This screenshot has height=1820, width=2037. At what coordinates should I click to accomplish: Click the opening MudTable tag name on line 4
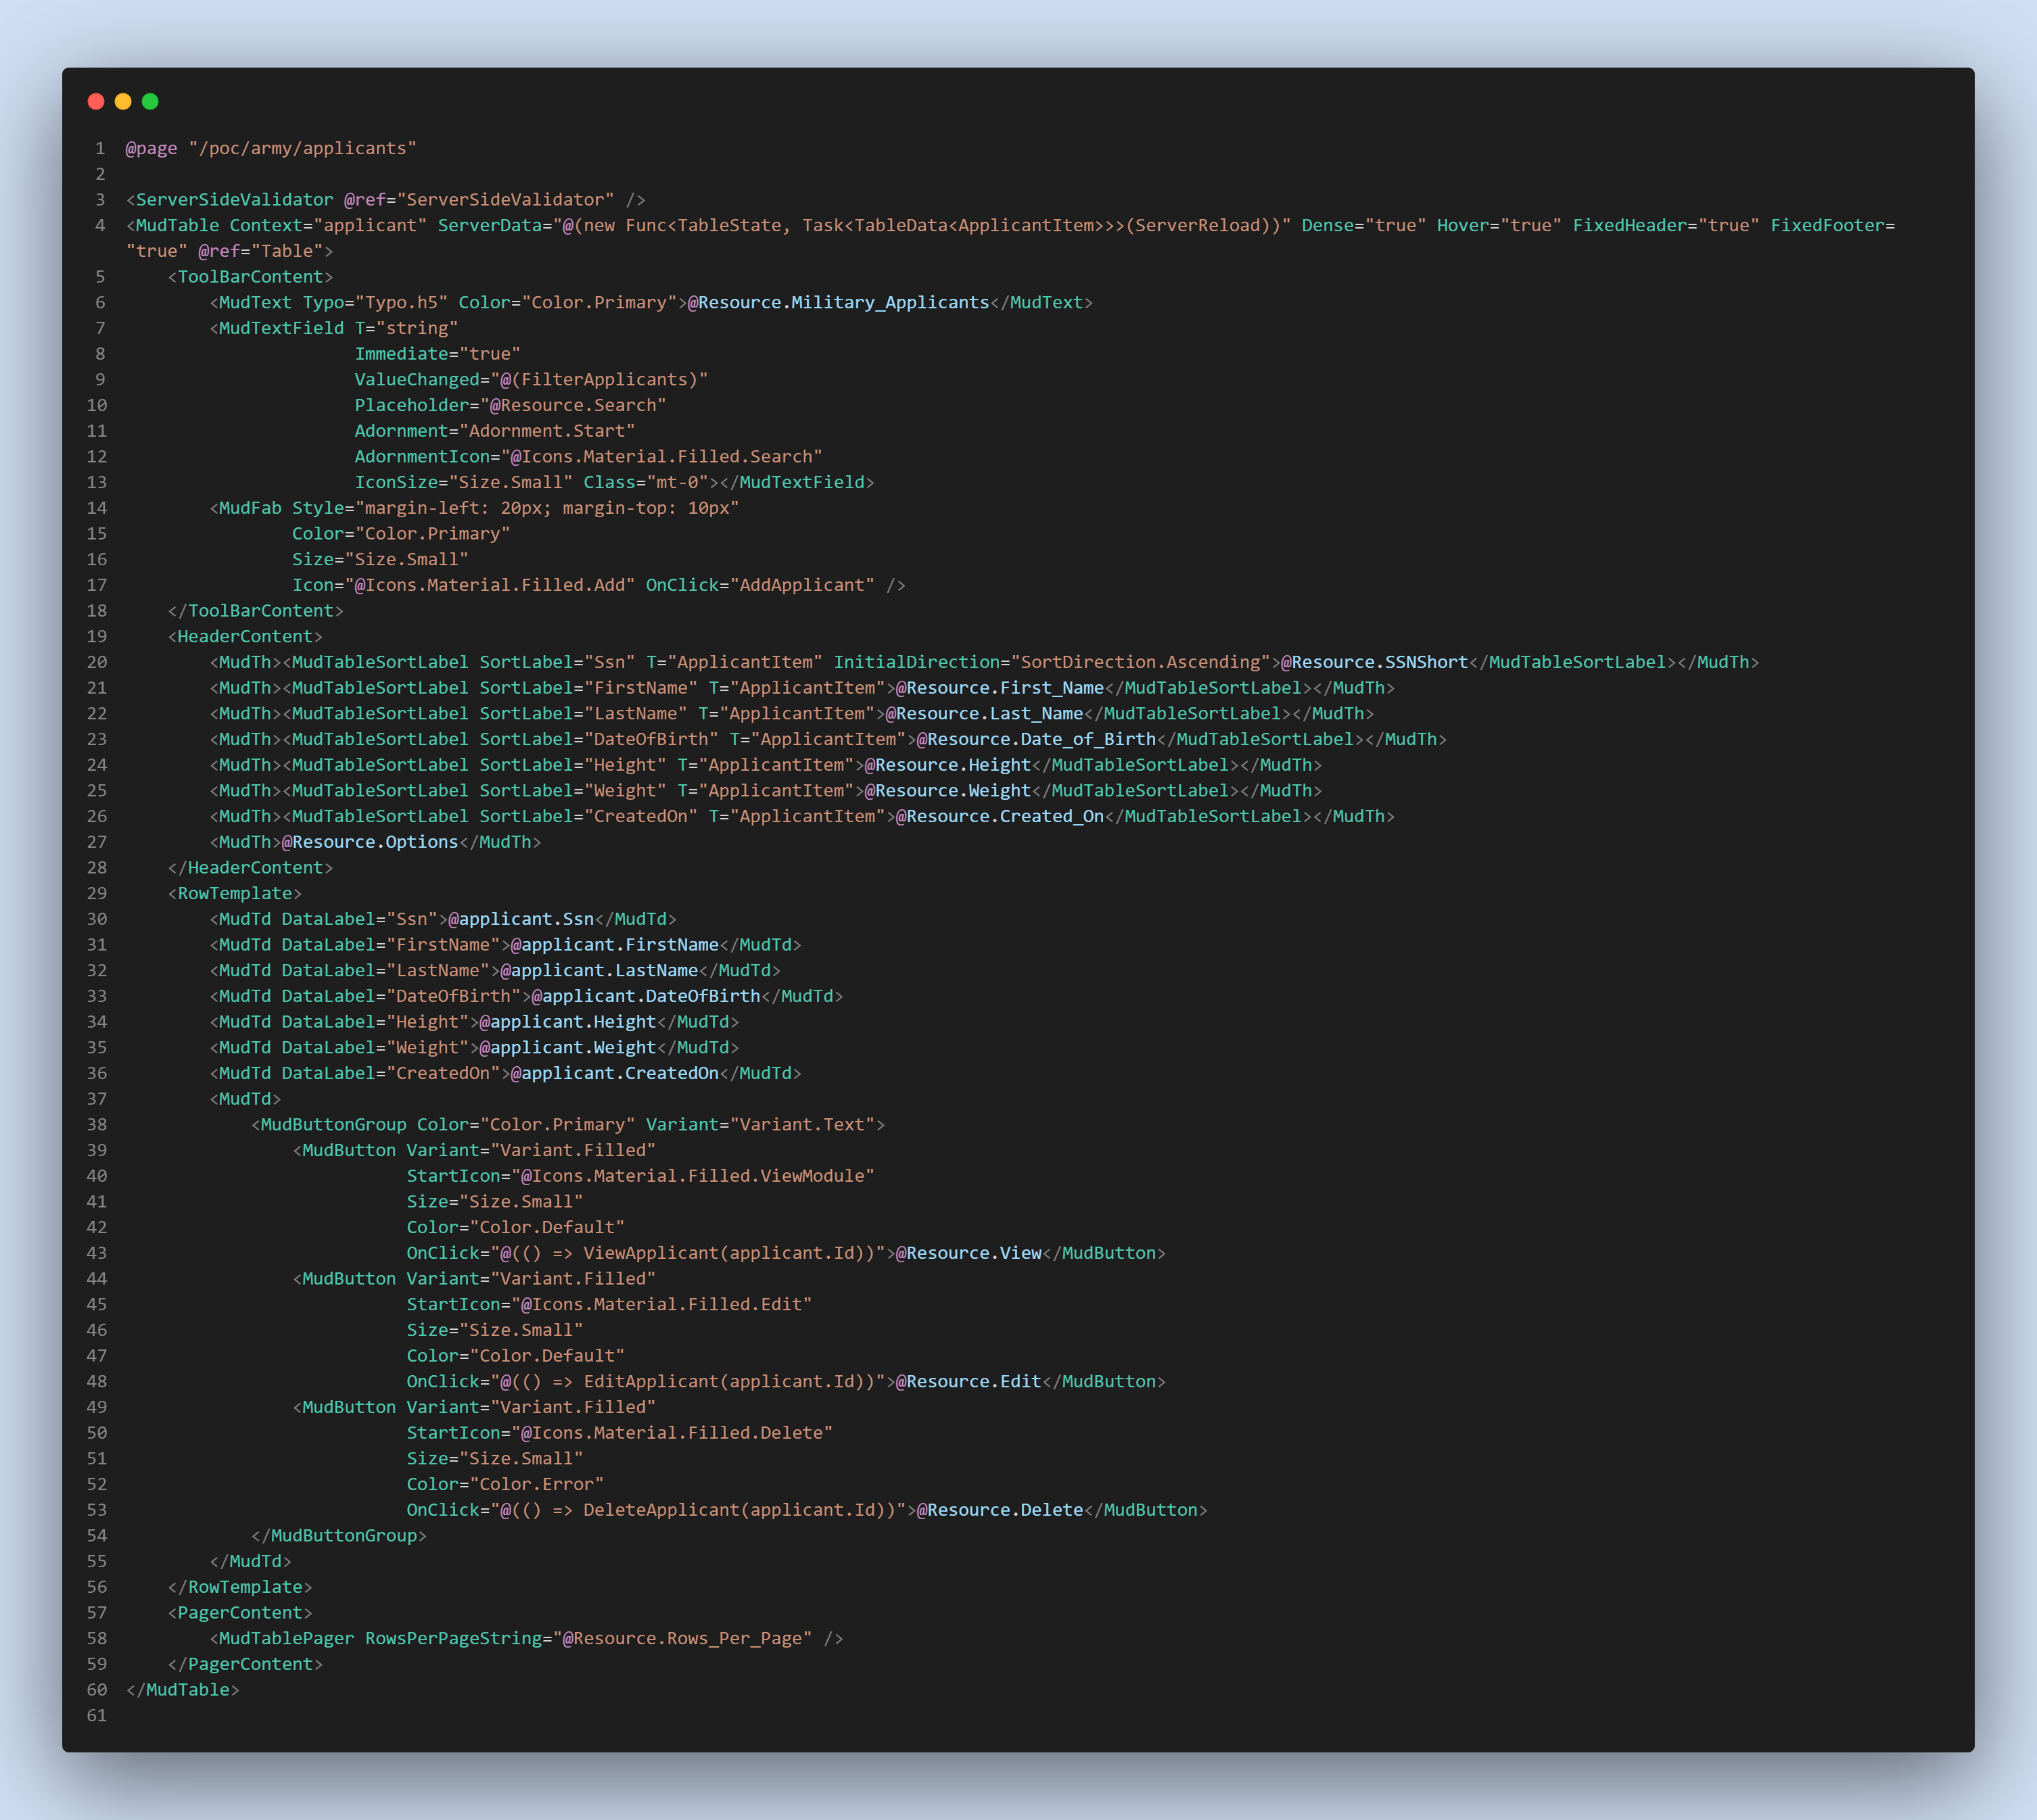(x=177, y=225)
